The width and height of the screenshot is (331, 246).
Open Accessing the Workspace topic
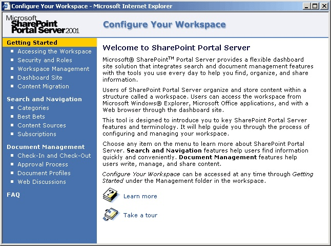(x=54, y=51)
